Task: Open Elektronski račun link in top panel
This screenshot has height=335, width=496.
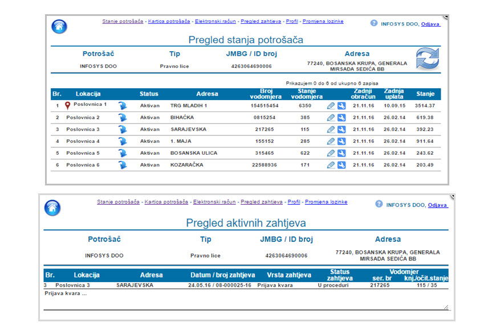Action: [x=216, y=22]
